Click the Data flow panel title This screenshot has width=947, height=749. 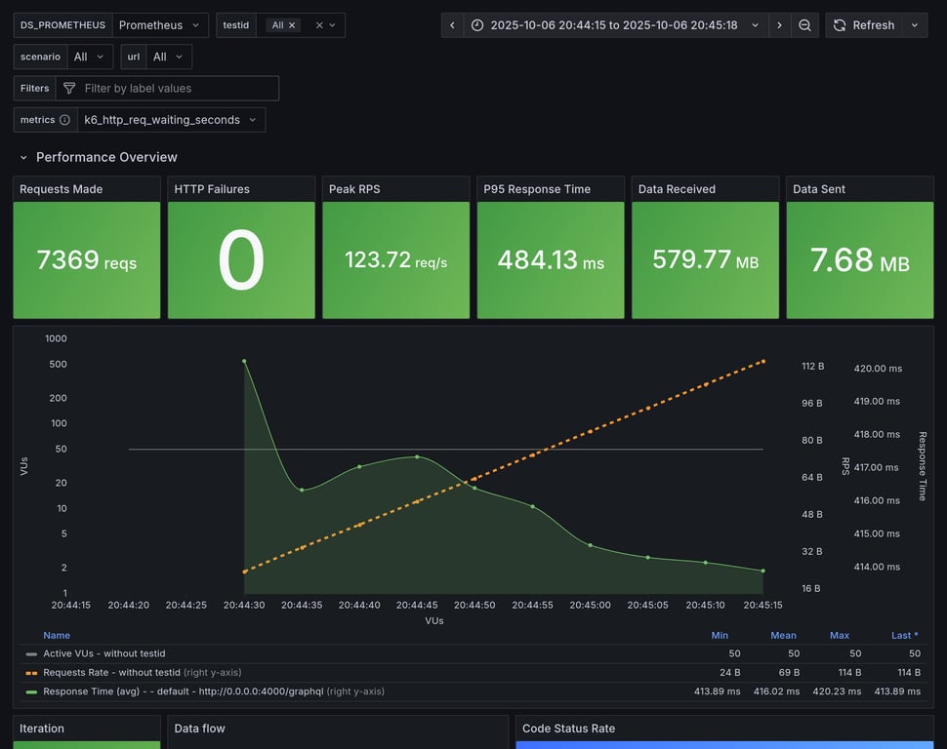tap(199, 729)
